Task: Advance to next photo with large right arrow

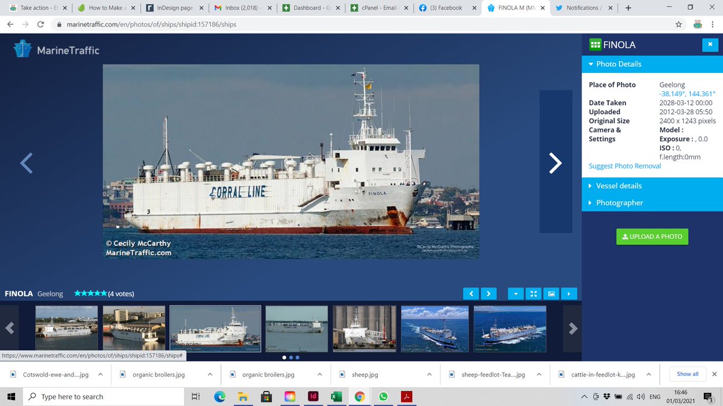Action: [x=556, y=162]
